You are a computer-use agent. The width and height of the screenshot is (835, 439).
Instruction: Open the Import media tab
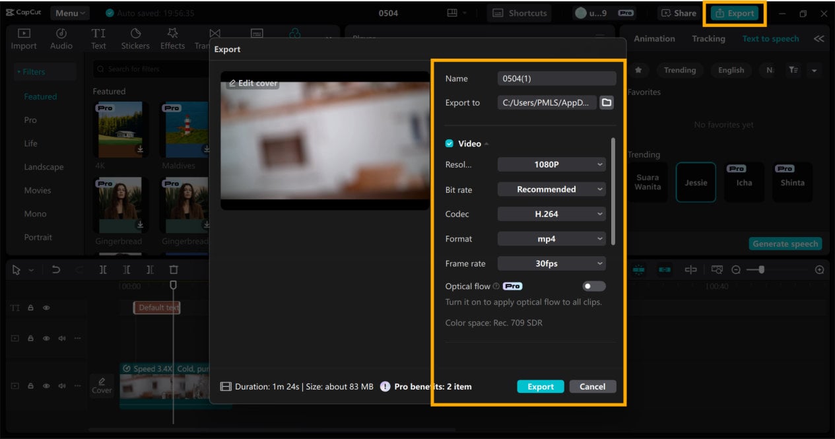pos(24,39)
